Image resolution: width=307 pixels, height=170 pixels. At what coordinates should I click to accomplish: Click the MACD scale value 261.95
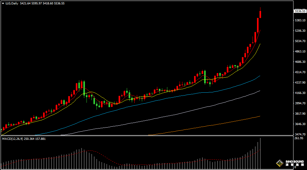299,138
